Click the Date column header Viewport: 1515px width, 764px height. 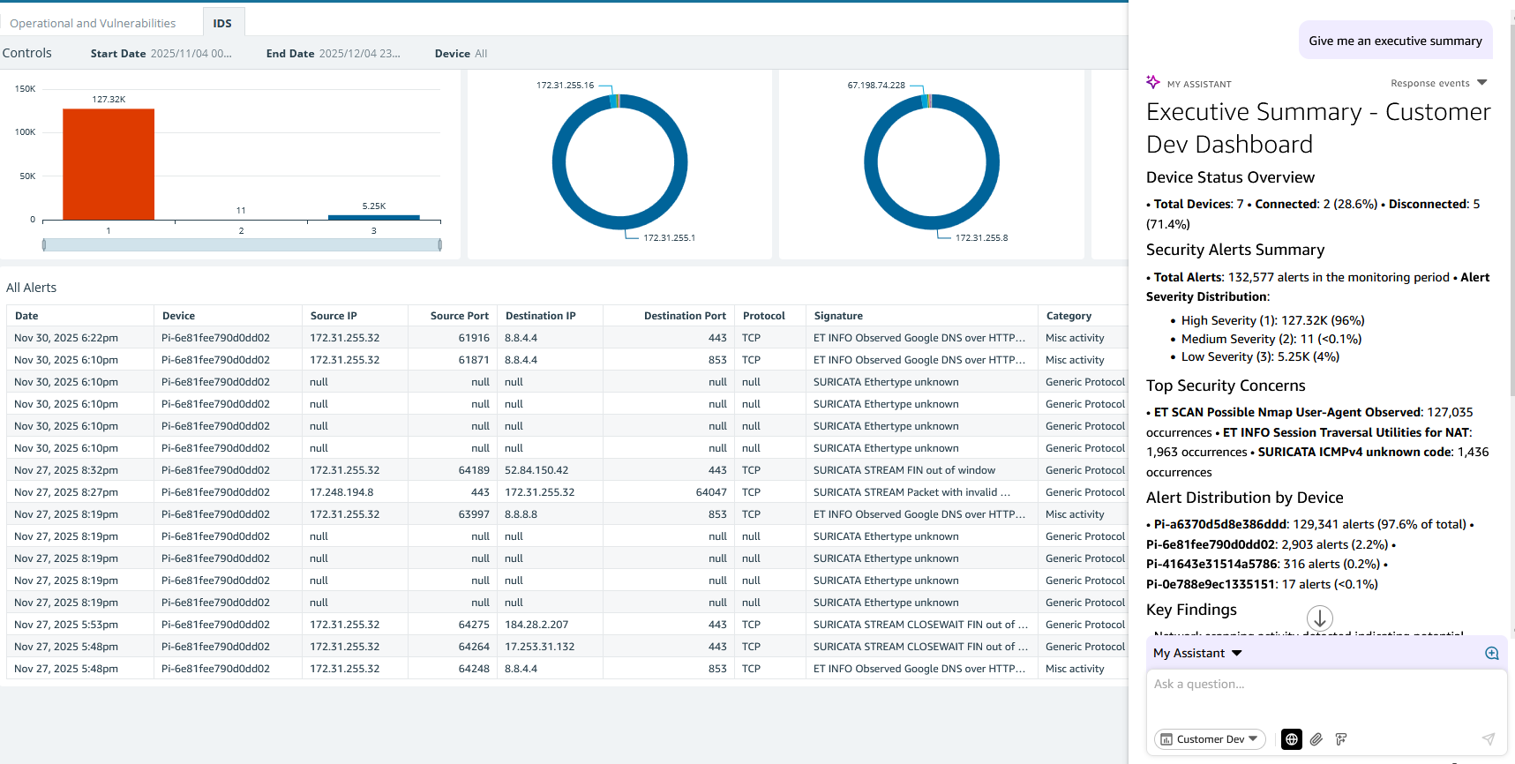[x=27, y=316]
